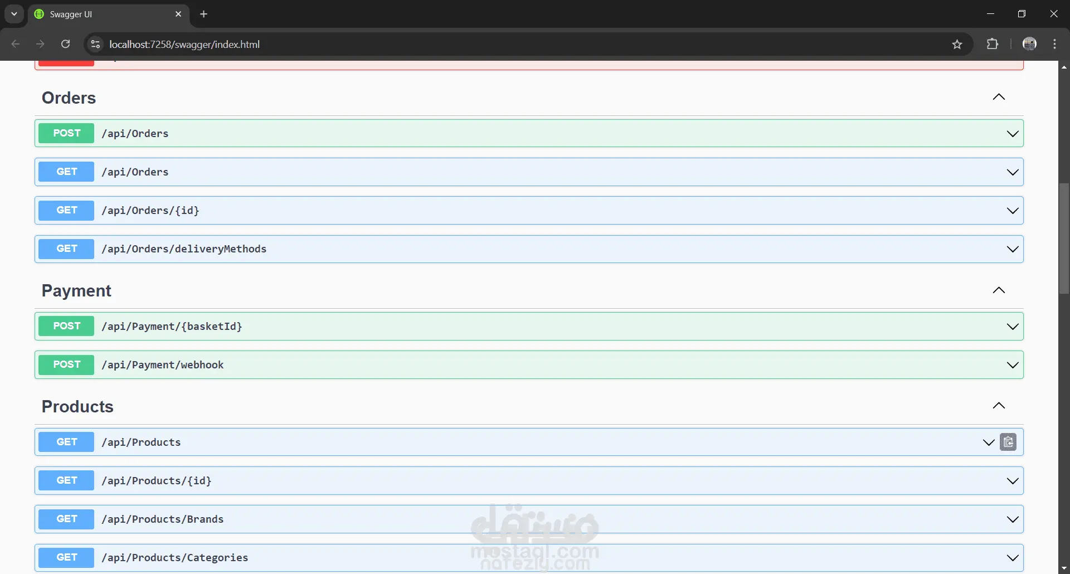The height and width of the screenshot is (574, 1070).
Task: Expand GET /api/Products/Categories arrow
Action: coord(1013,558)
